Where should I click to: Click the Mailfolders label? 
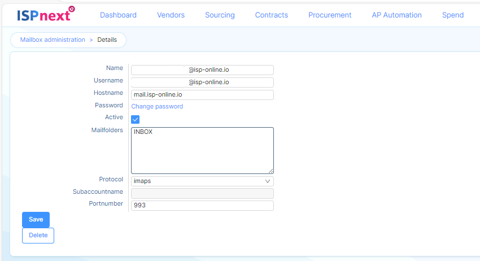point(107,130)
